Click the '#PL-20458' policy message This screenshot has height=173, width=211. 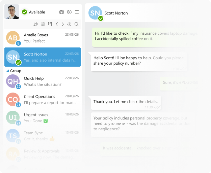click(181, 84)
